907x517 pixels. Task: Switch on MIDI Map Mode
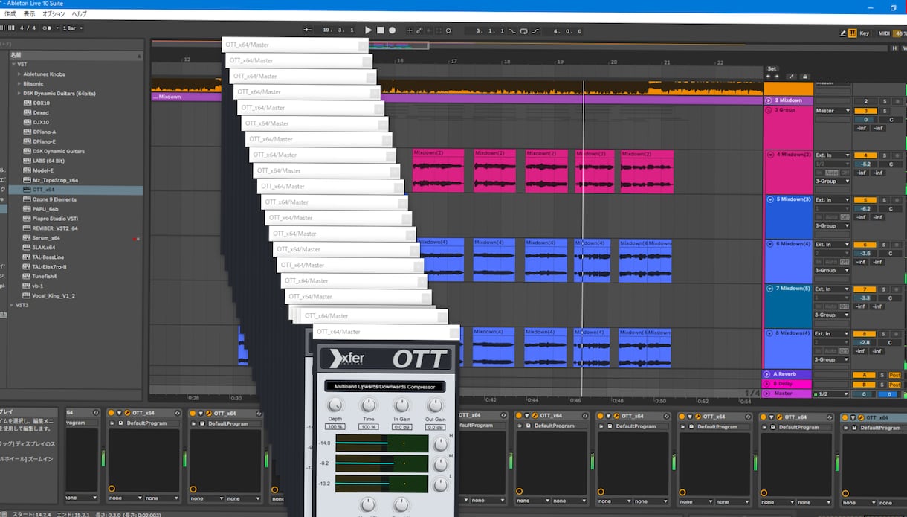click(x=884, y=33)
